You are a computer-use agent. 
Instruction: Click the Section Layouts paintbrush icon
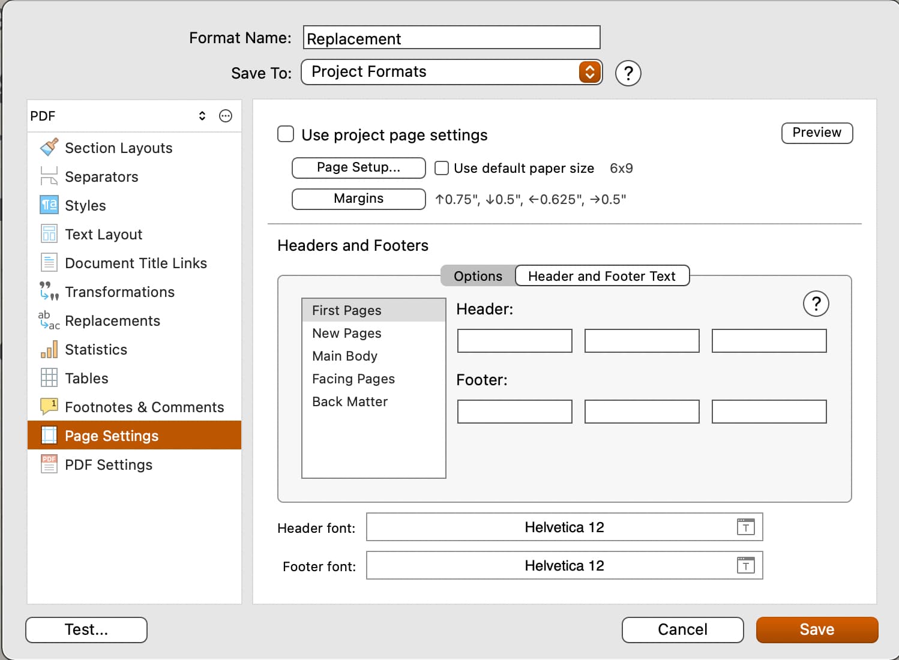(x=49, y=147)
